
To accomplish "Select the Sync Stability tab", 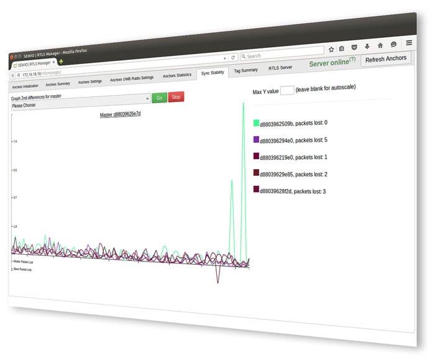I will [x=213, y=73].
